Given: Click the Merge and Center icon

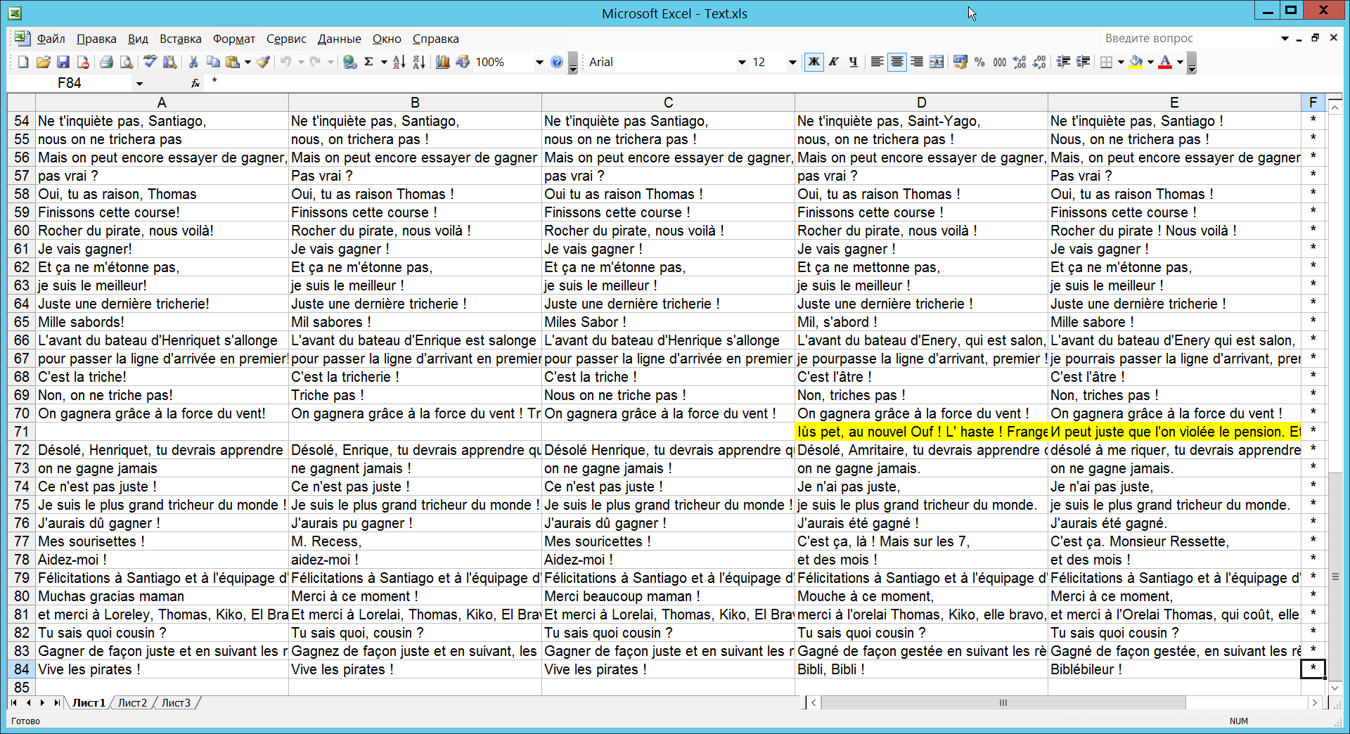Looking at the screenshot, I should click(937, 63).
